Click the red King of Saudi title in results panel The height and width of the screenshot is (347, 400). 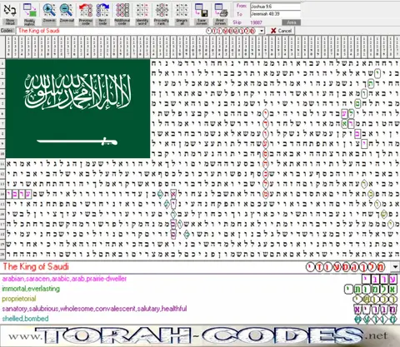(x=36, y=267)
